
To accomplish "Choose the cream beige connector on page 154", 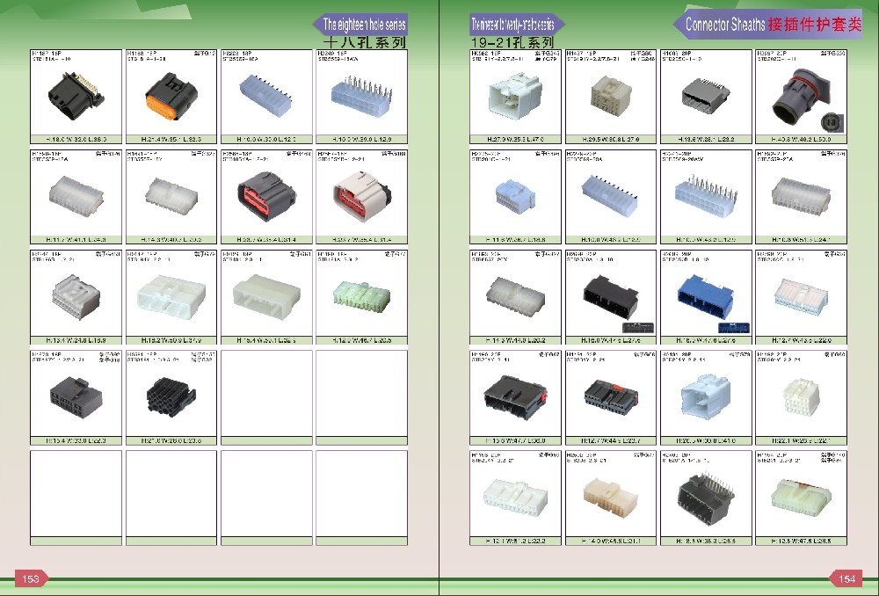I will [x=611, y=497].
